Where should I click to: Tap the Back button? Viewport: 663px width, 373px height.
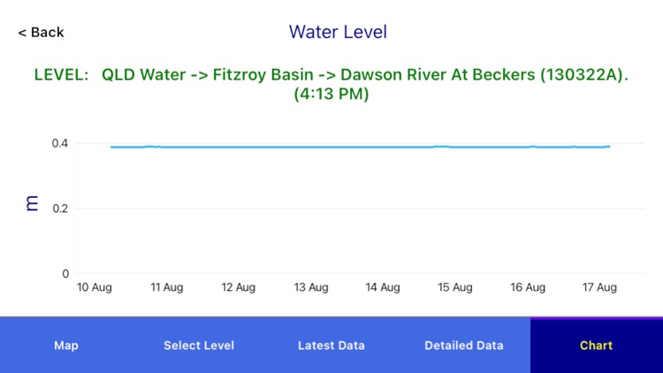tap(41, 33)
